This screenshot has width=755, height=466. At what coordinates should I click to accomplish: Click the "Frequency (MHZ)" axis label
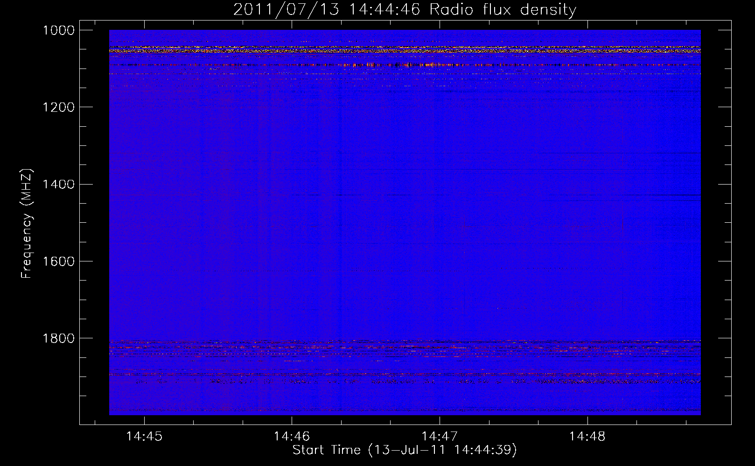[x=27, y=224]
